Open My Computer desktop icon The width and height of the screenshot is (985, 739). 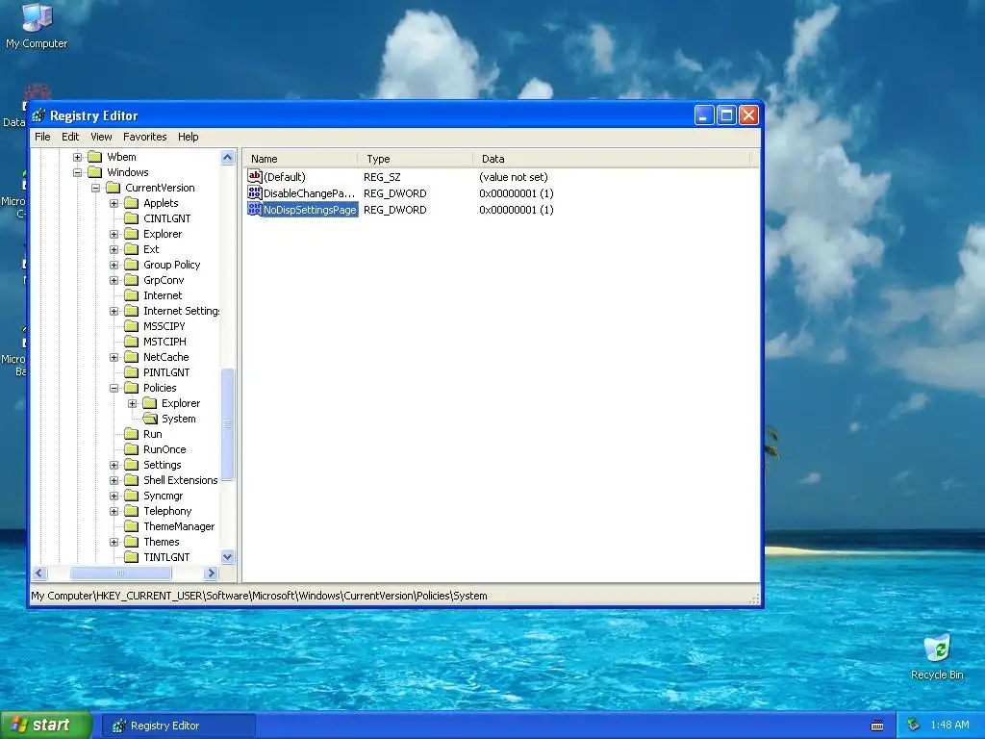tap(37, 25)
